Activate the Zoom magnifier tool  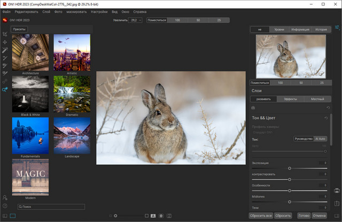pos(5,89)
